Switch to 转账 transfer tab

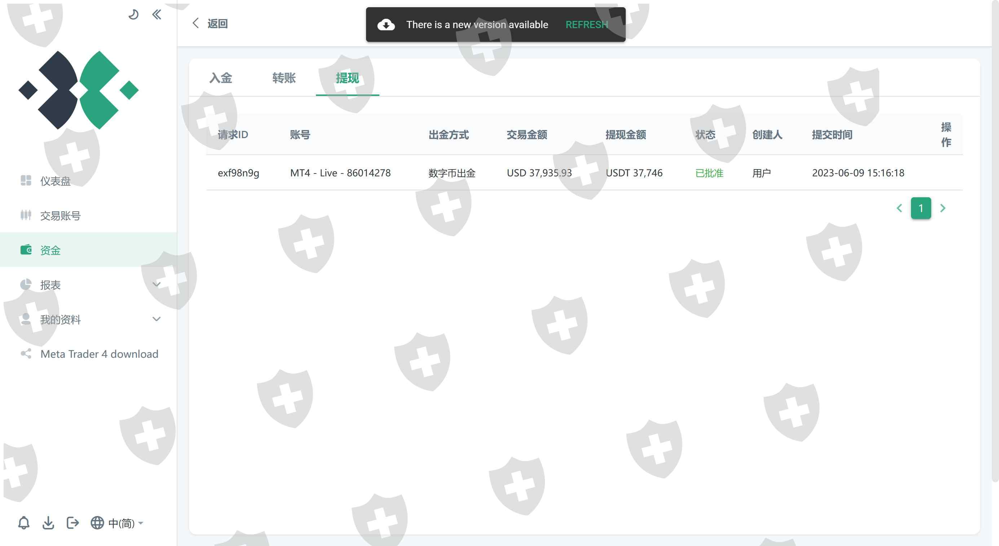(284, 78)
